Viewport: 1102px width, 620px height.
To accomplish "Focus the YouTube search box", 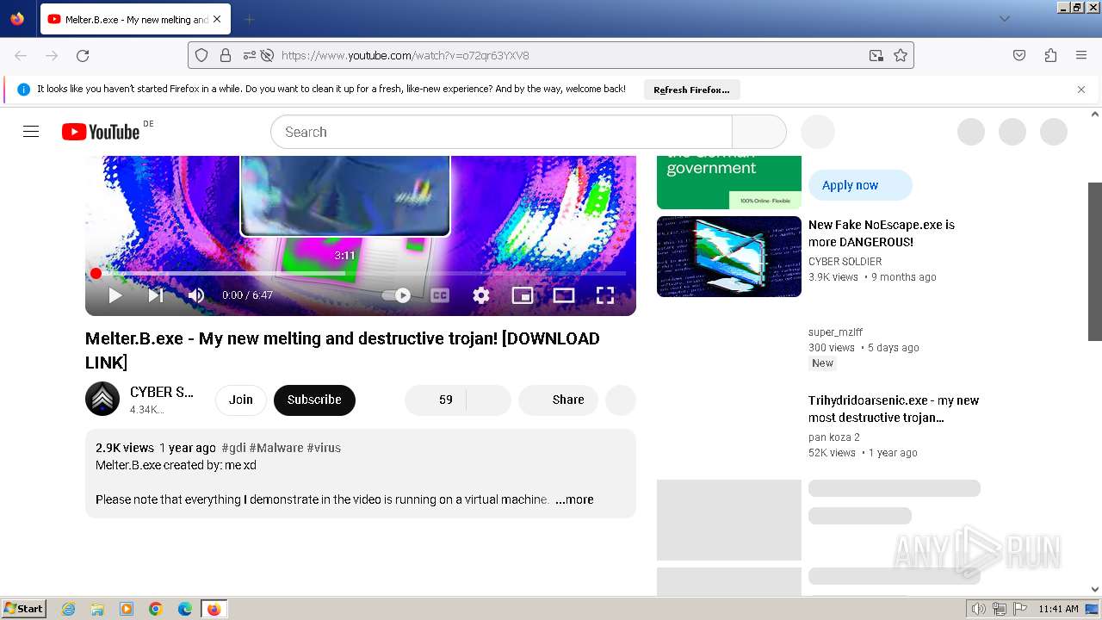I will (x=501, y=132).
